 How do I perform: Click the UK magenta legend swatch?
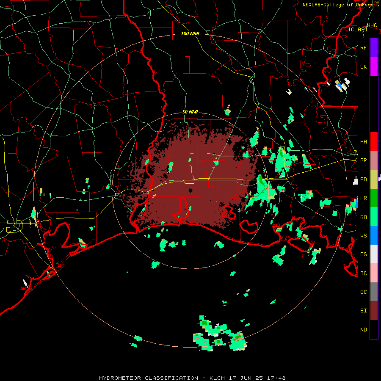coord(374,66)
